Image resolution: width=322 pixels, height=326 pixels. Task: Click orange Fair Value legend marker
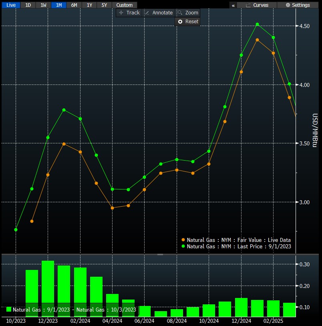[x=183, y=240]
